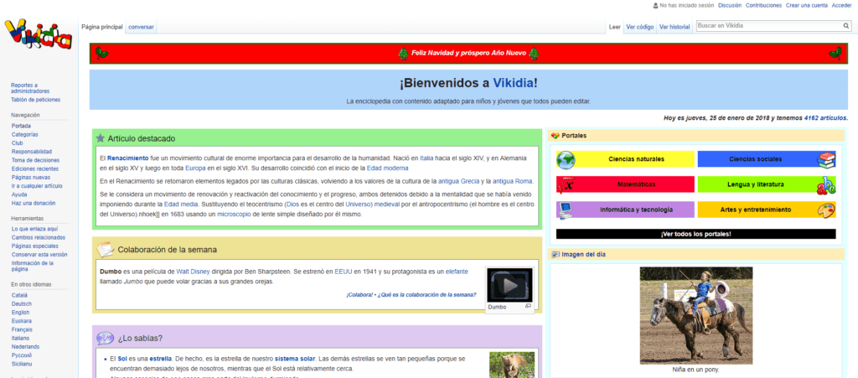Click the question bubble icon beside ¿Lo sabías?
Screen dimensions: 858x378
[x=105, y=338]
